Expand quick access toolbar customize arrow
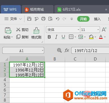The width and height of the screenshot is (109, 103). pos(72,19)
